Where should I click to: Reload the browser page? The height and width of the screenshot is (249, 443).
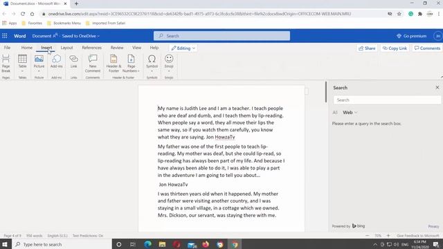pos(23,14)
